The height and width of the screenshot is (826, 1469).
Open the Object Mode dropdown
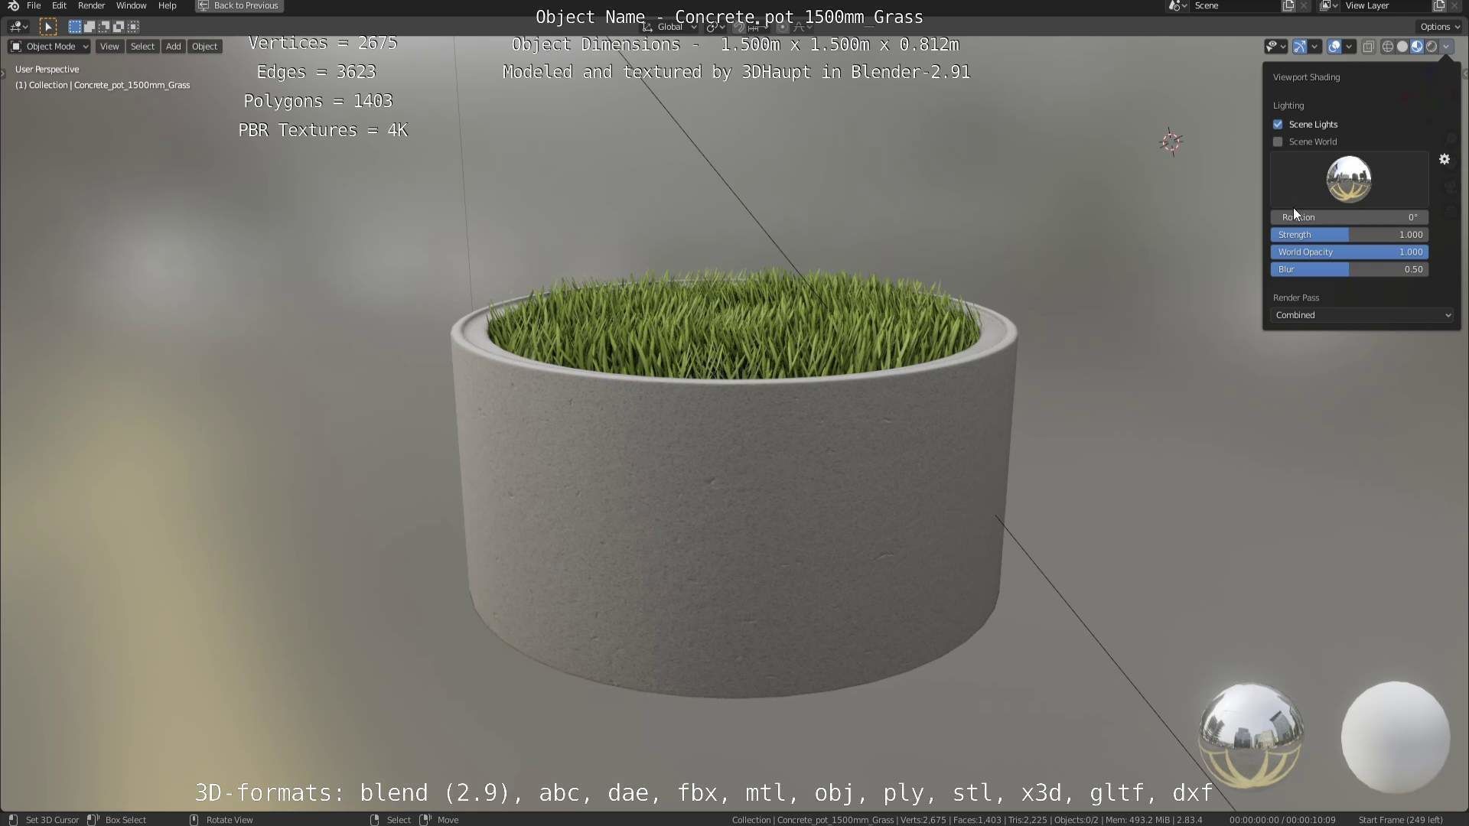pos(50,47)
